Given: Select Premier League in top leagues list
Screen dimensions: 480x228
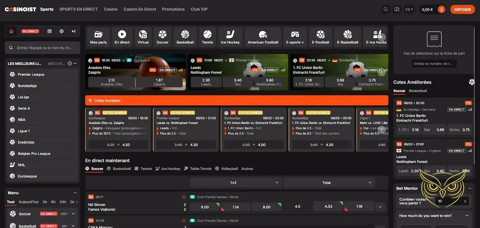Looking at the screenshot, I should click(31, 75).
